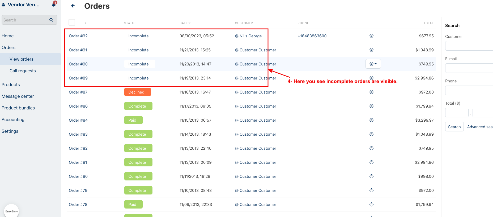Screen dimensions: 493x217
Task: Focus the Phone search field
Action: [469, 90]
